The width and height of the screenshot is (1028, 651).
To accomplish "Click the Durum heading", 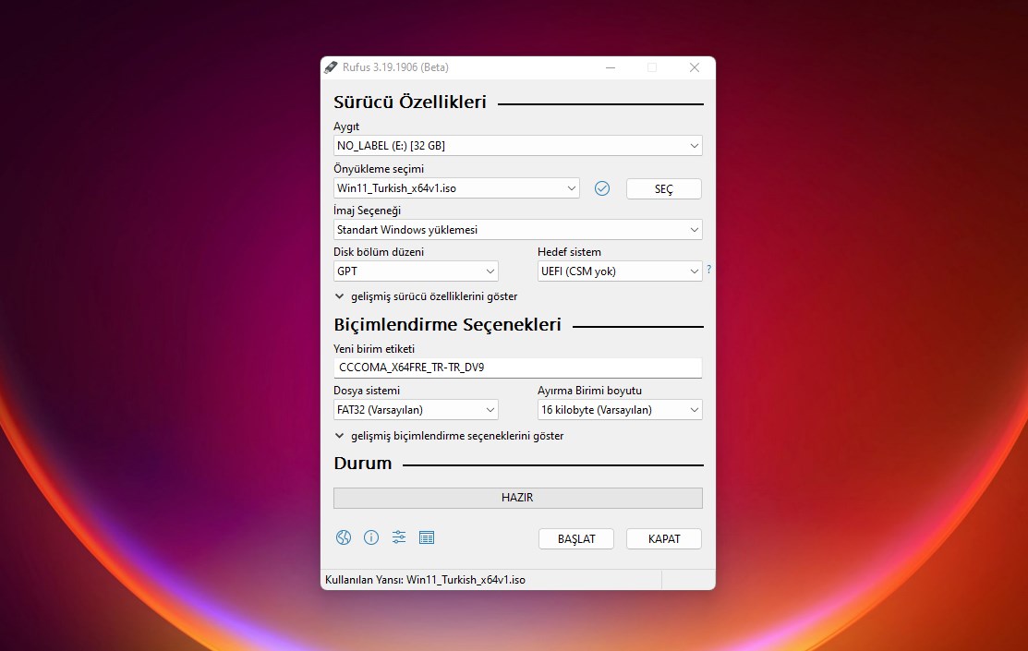I will [x=363, y=463].
